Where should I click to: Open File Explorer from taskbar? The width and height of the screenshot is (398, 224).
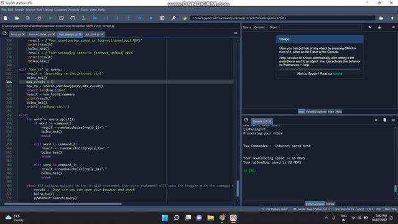(210, 218)
